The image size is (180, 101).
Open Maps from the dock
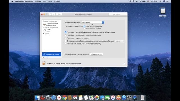[91, 98]
